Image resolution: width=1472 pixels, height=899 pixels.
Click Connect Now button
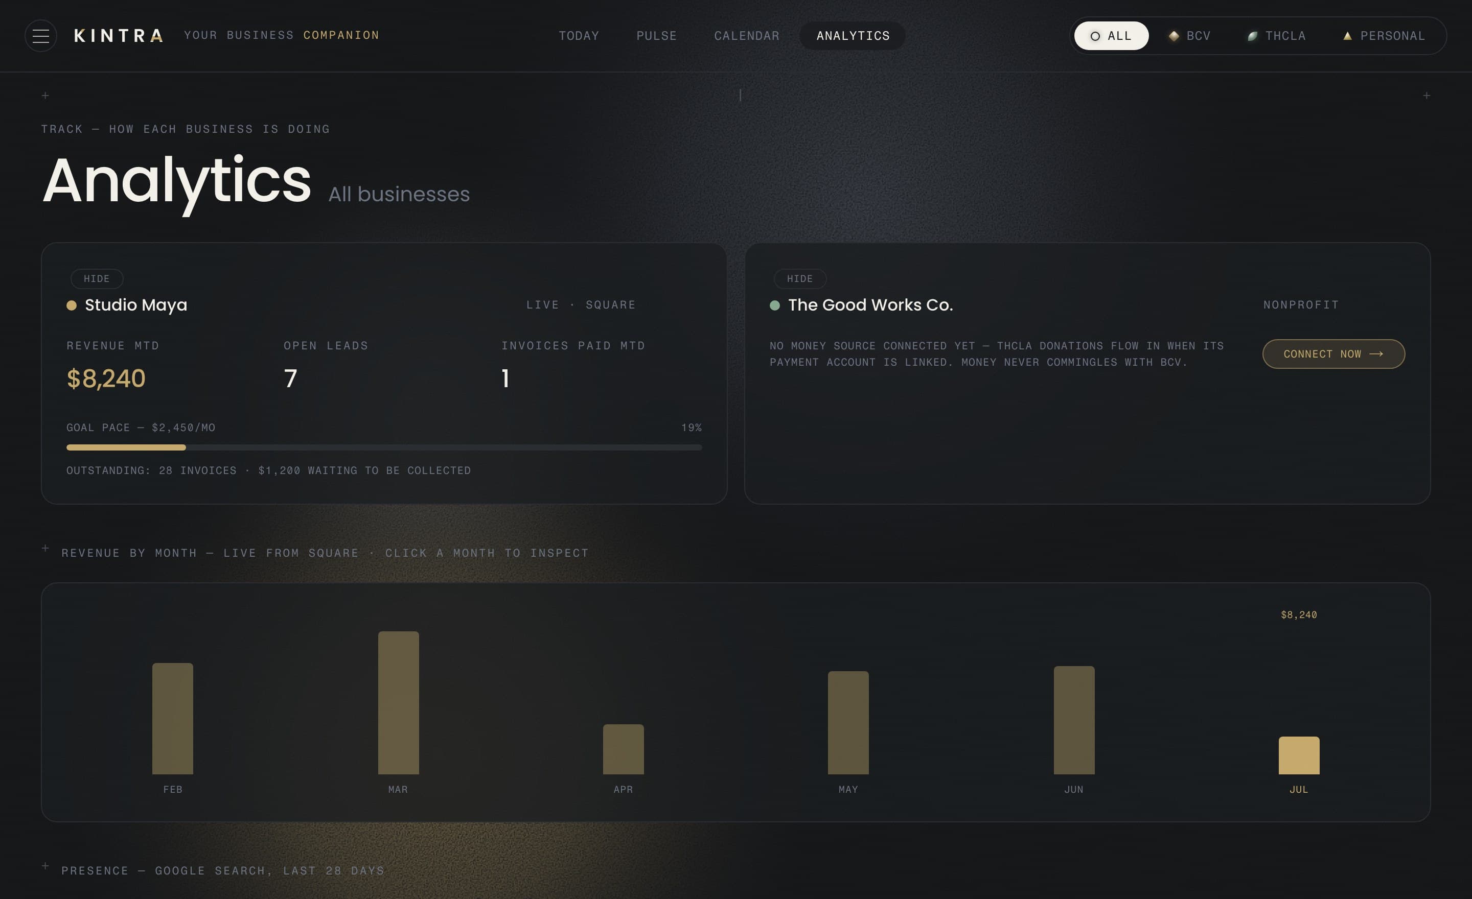point(1333,354)
